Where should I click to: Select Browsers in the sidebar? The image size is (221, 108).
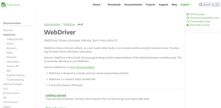12,48
